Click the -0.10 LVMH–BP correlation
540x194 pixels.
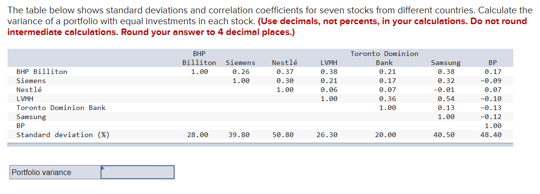click(x=491, y=99)
